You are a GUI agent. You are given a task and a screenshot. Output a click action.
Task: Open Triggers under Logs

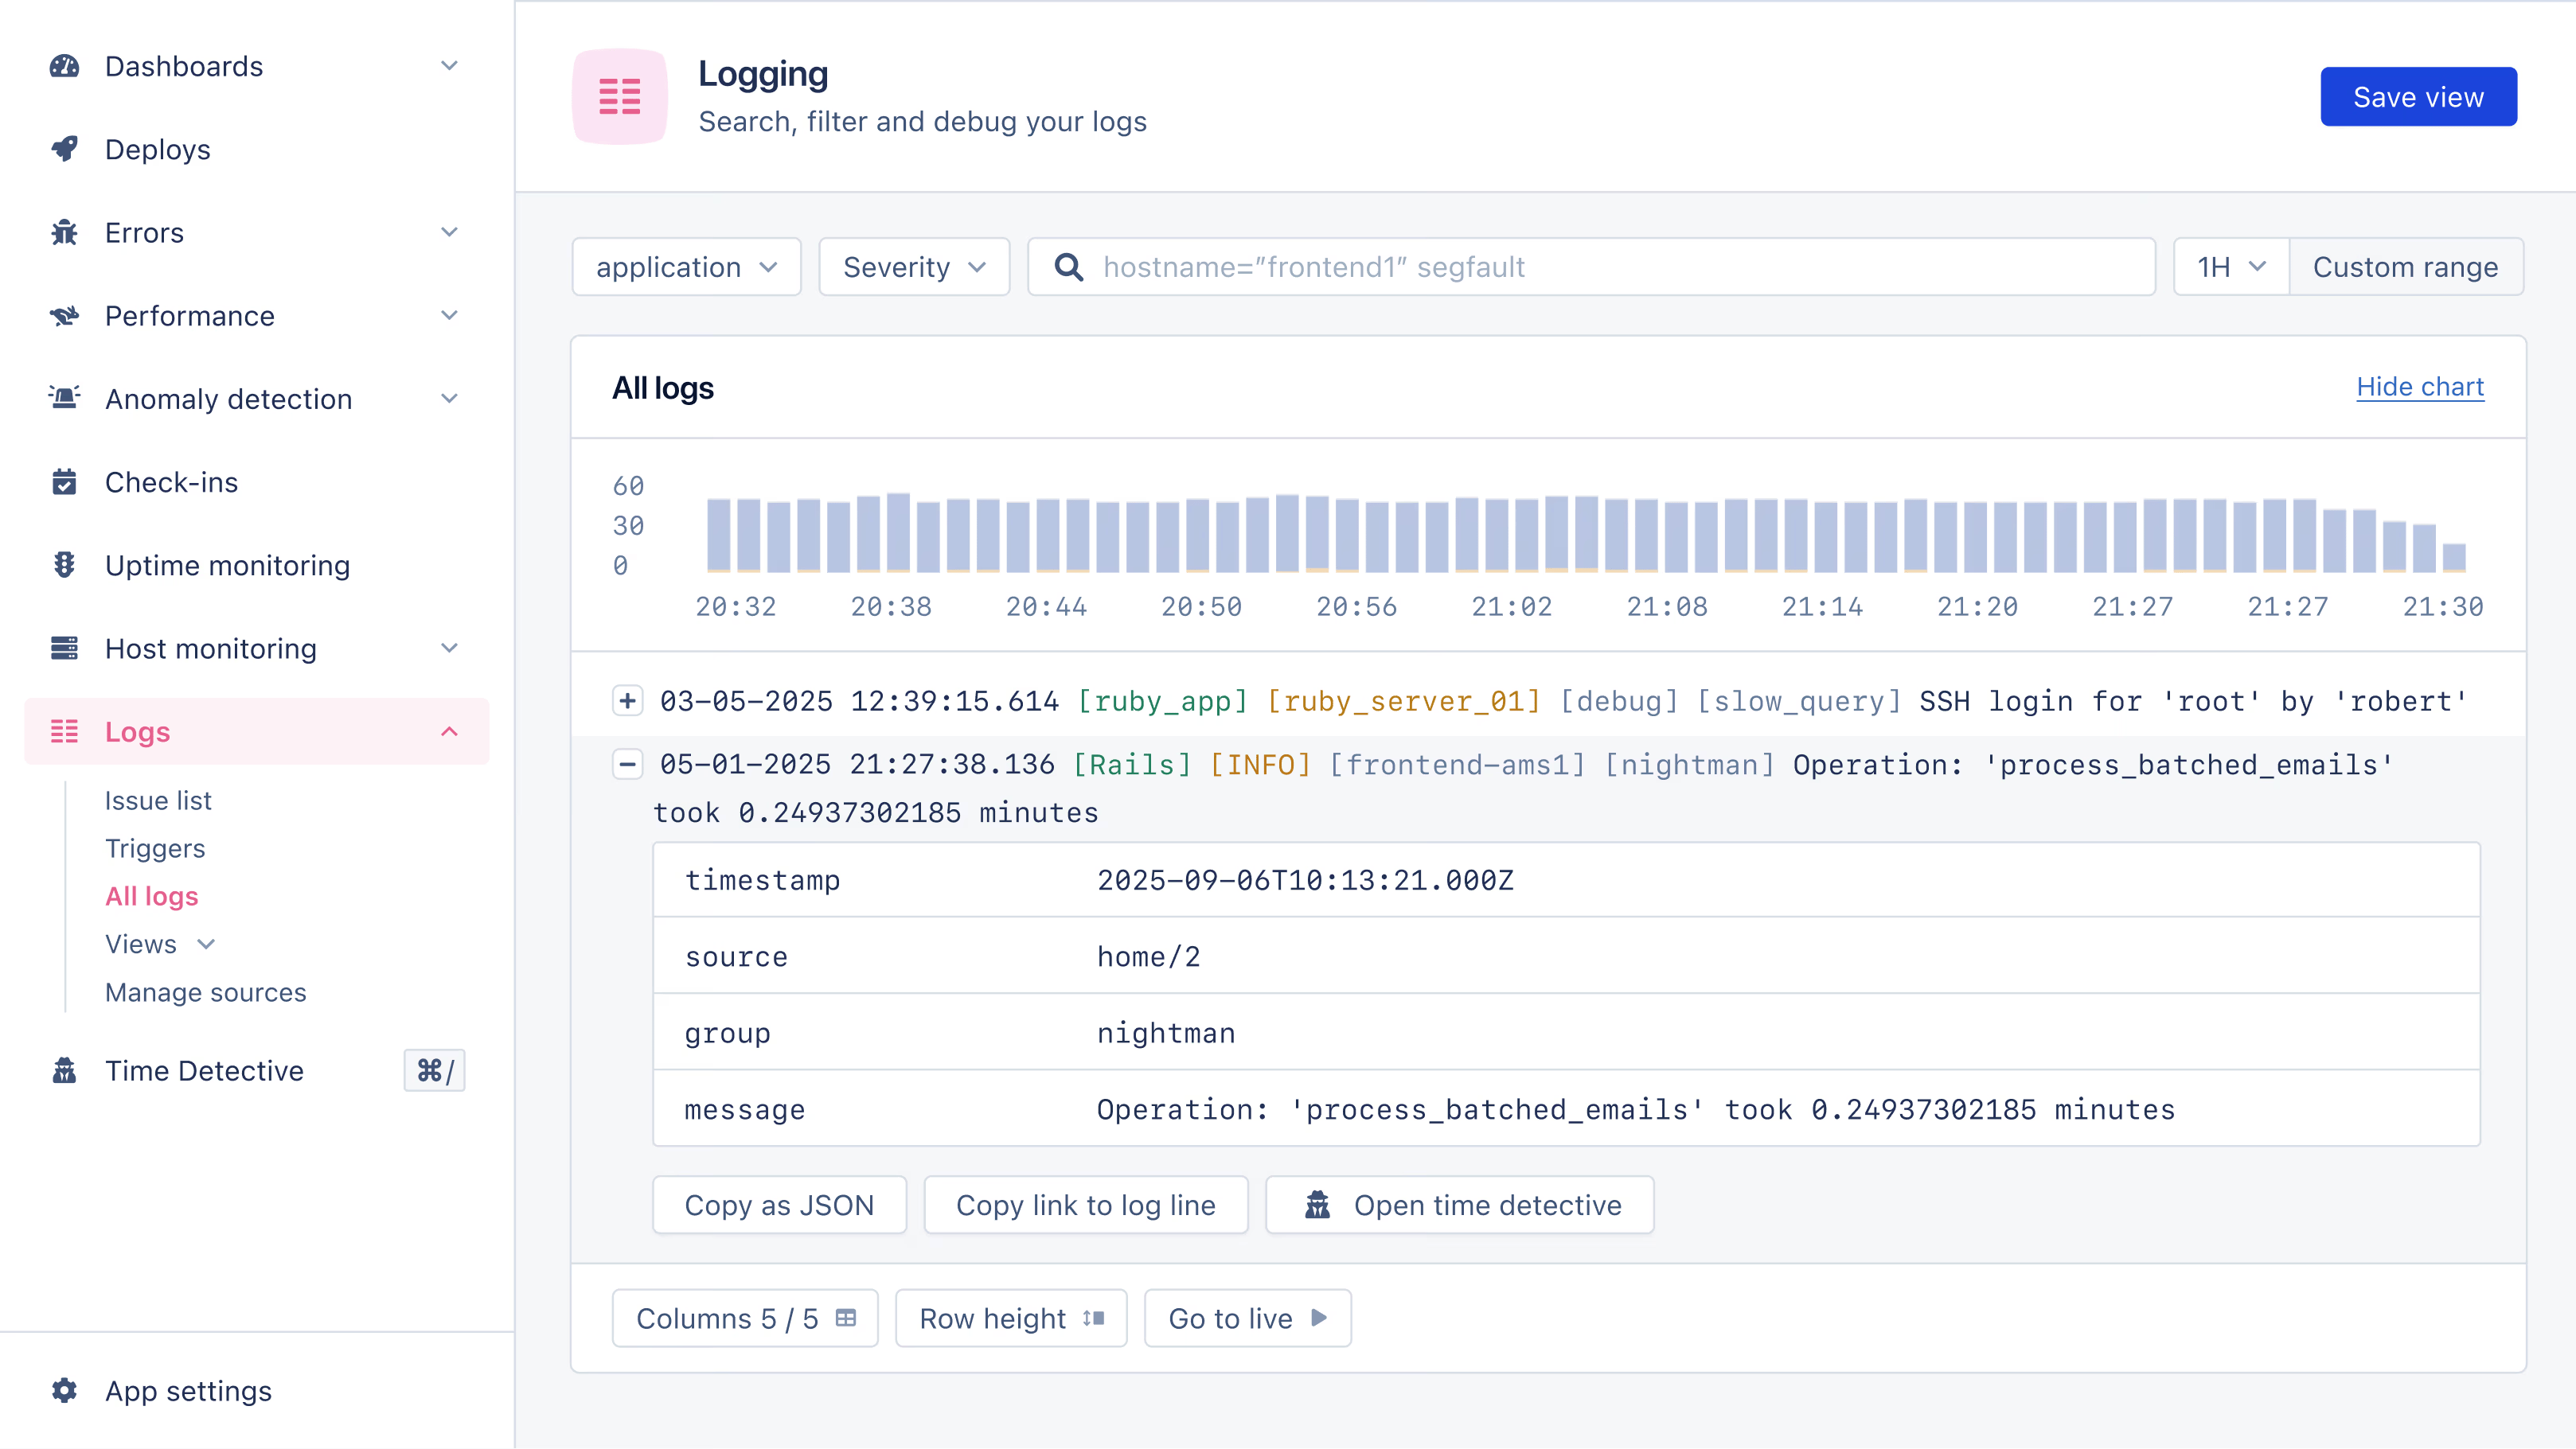[155, 848]
